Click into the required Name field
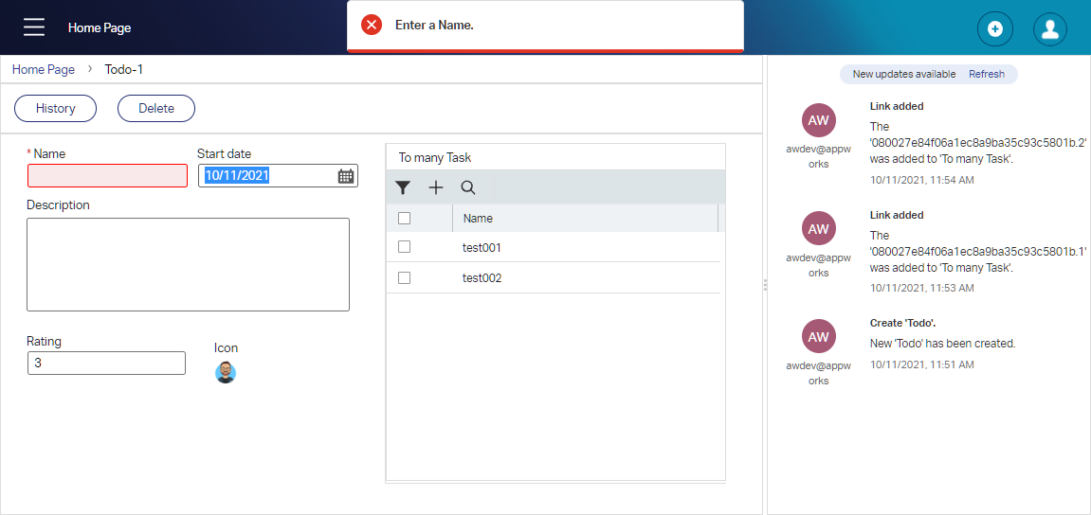The height and width of the screenshot is (515, 1091). tap(107, 176)
